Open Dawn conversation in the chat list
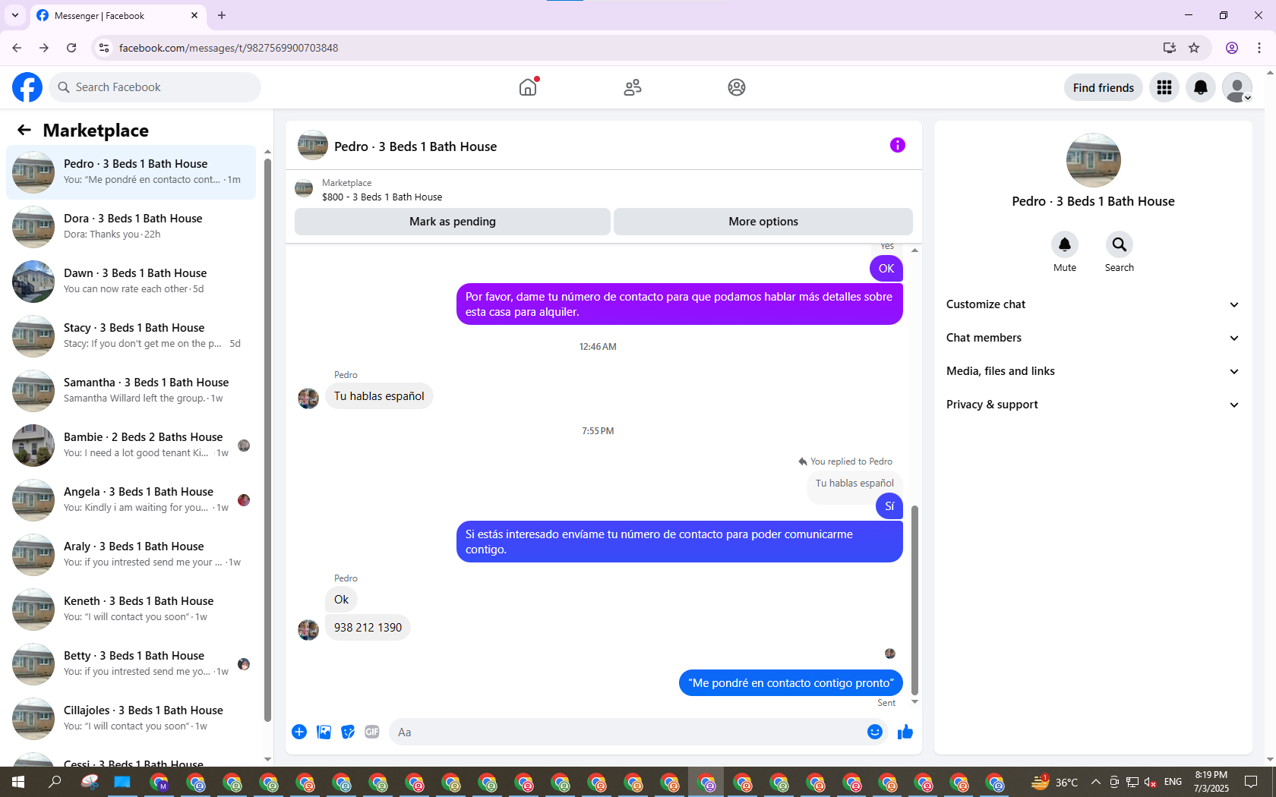 click(131, 282)
